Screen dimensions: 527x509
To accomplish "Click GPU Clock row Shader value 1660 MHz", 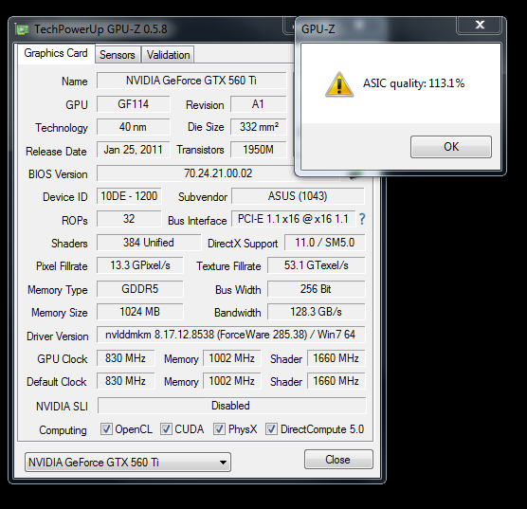I will click(336, 358).
